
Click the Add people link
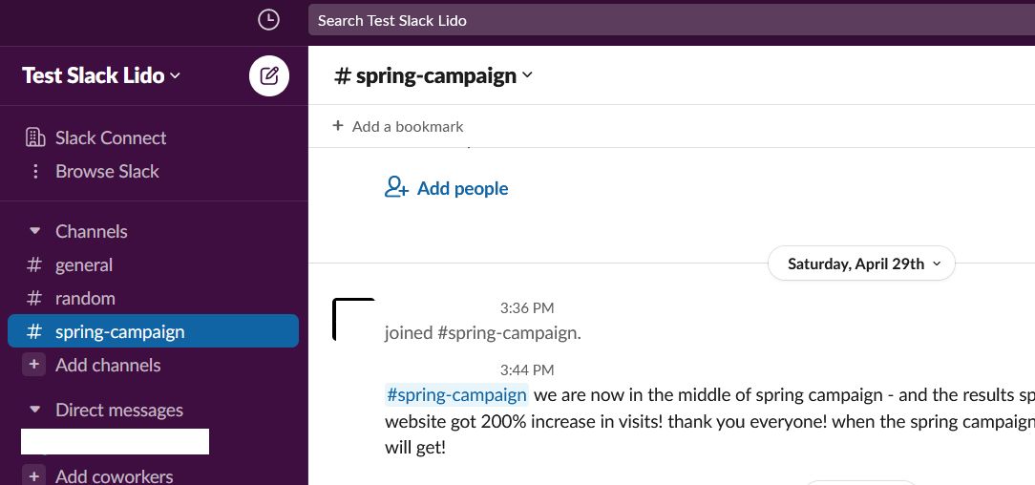[446, 188]
